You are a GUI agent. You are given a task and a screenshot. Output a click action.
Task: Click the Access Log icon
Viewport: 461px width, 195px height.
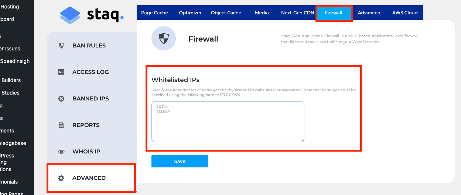[62, 72]
